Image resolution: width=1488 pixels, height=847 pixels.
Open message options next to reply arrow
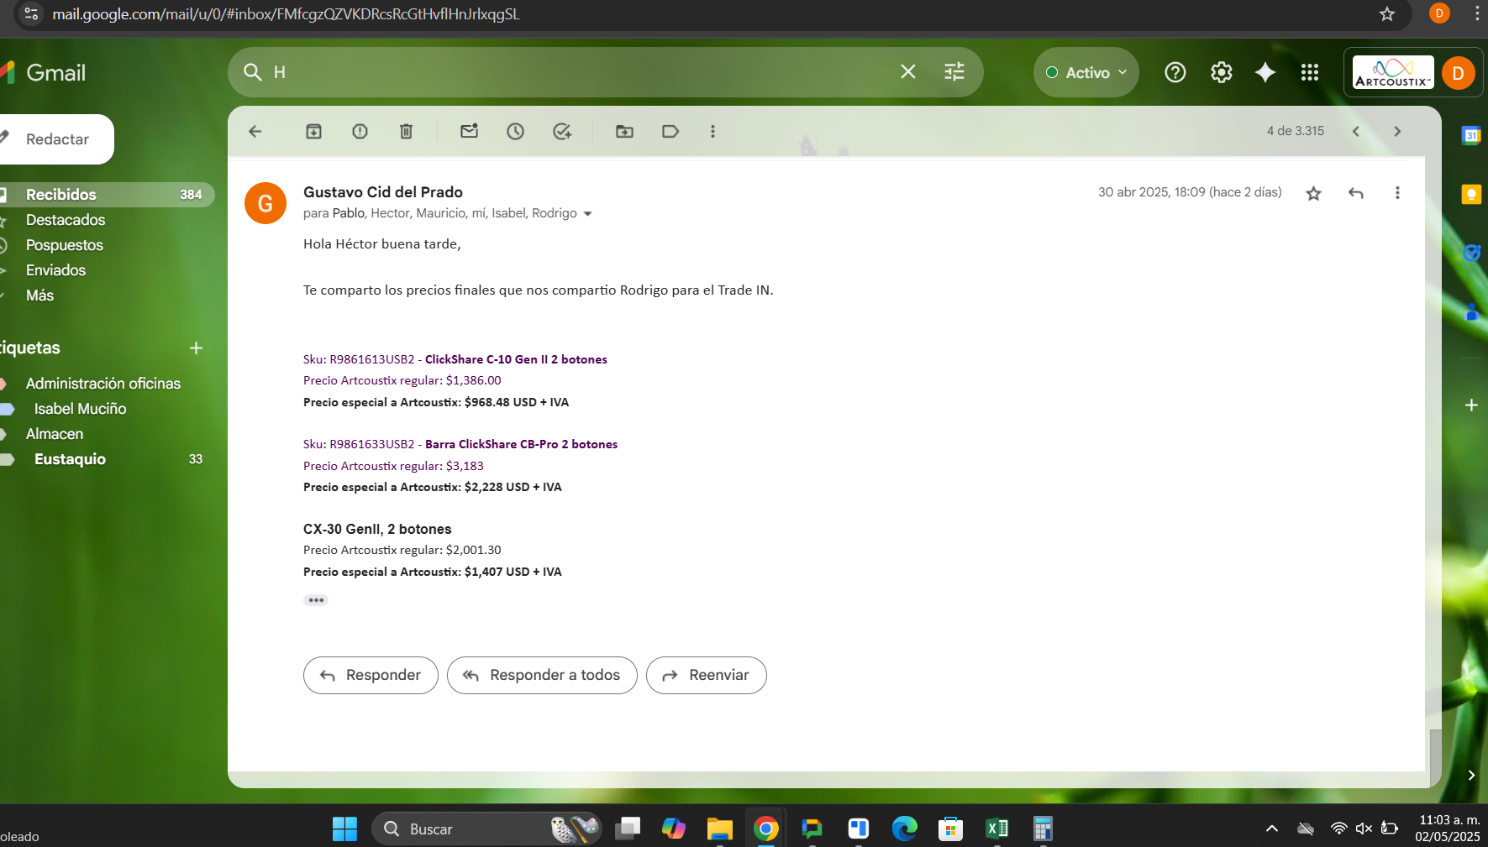(1397, 193)
